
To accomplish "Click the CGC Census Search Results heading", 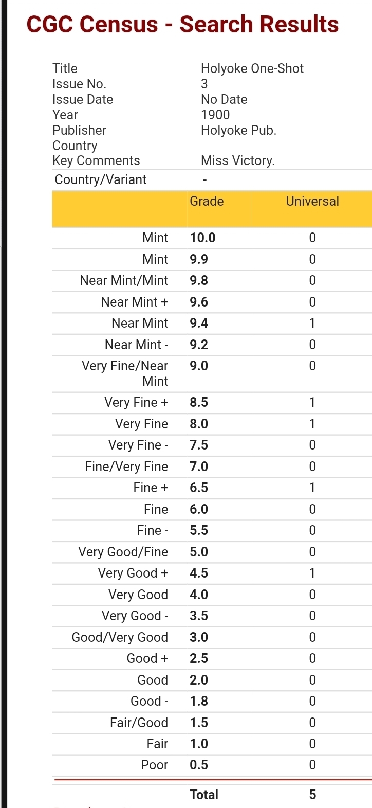I will pyautogui.click(x=182, y=24).
